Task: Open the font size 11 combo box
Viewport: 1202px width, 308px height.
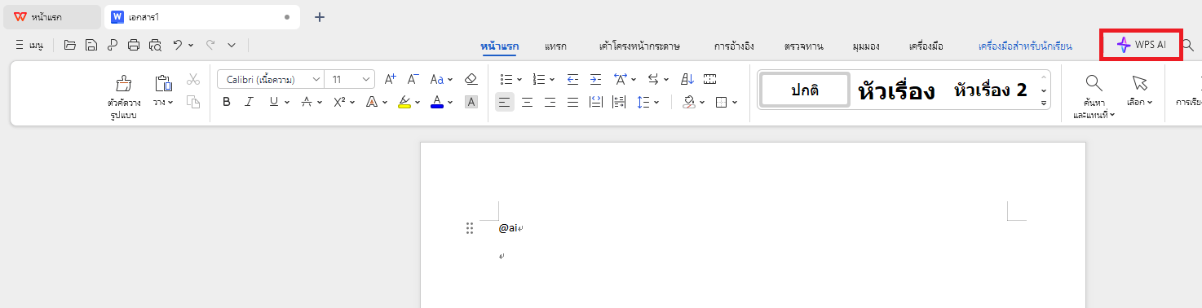Action: coord(350,79)
